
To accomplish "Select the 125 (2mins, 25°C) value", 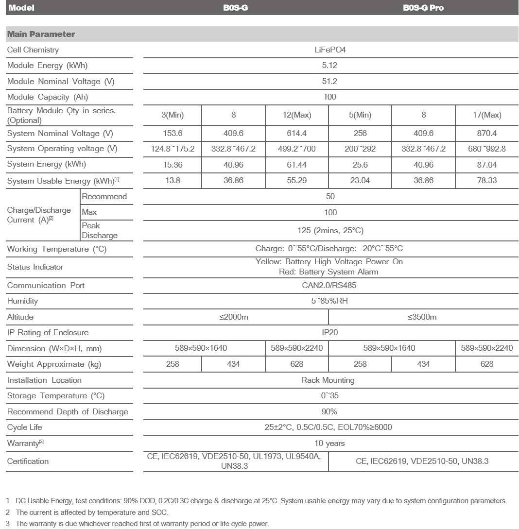I will pos(330,231).
